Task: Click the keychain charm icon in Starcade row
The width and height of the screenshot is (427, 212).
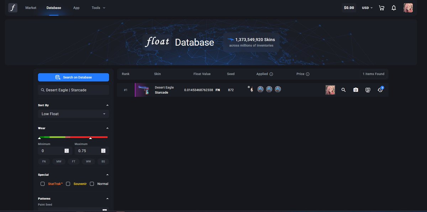Action: [x=251, y=89]
